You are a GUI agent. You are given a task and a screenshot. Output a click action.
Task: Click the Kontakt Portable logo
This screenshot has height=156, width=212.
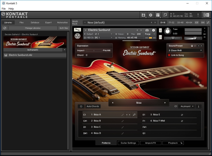15,15
